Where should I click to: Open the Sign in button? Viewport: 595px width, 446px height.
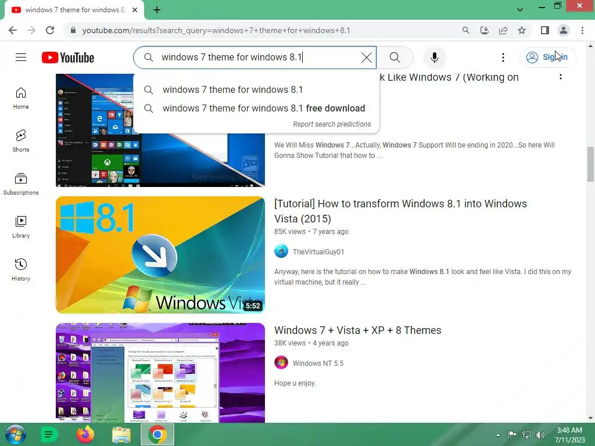[x=547, y=57]
